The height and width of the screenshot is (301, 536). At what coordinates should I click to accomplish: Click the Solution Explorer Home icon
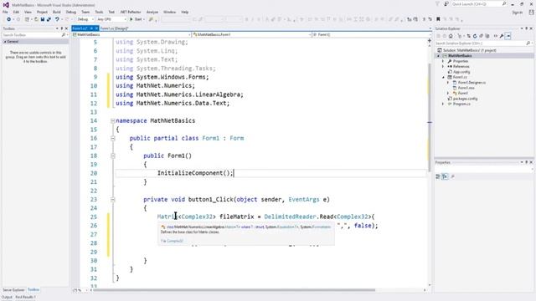coord(451,36)
